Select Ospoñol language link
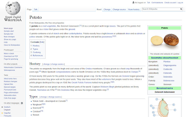This screenshot has height=117, width=188. click(x=7, y=113)
